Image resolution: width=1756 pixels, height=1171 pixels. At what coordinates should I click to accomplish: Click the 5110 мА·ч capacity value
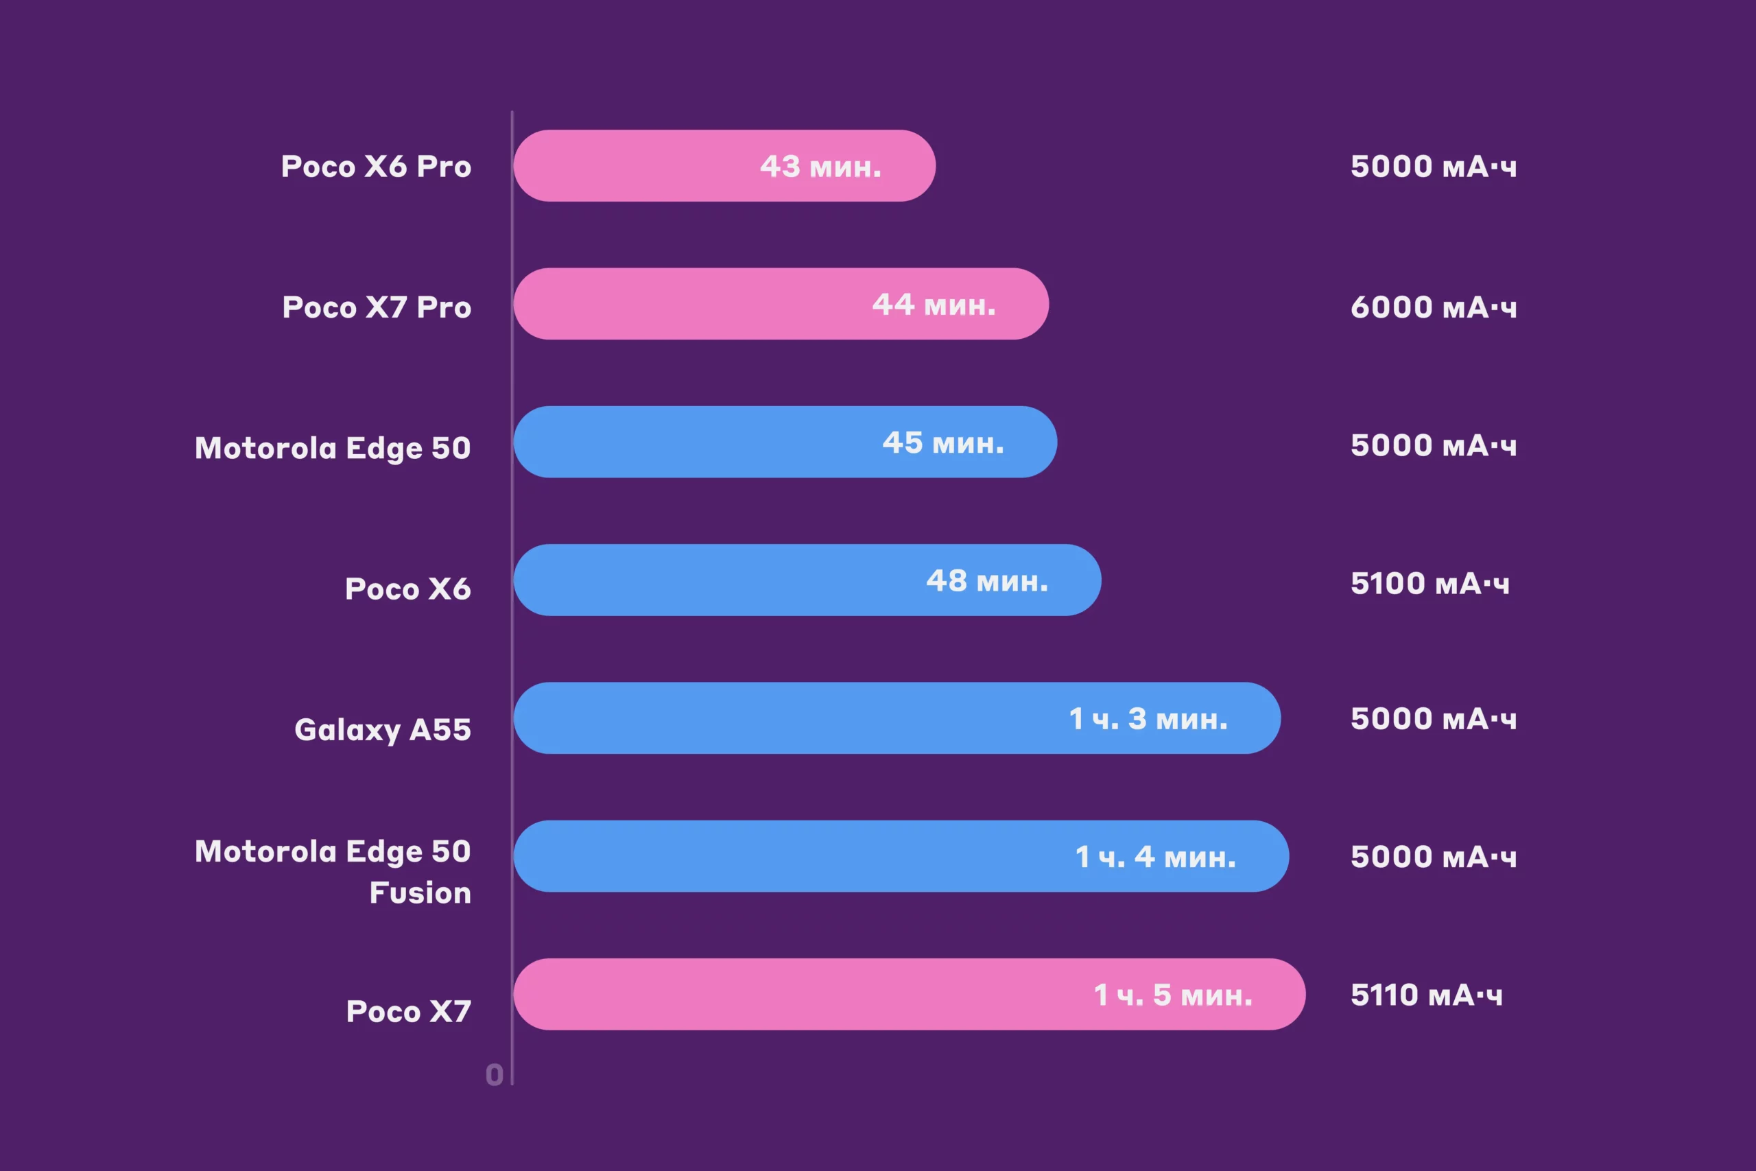1426,995
